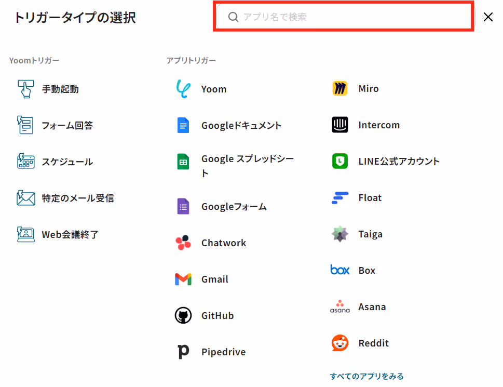Viewport: 503px width, 387px height.
Task: Close the trigger type selection dialog
Action: [x=488, y=17]
